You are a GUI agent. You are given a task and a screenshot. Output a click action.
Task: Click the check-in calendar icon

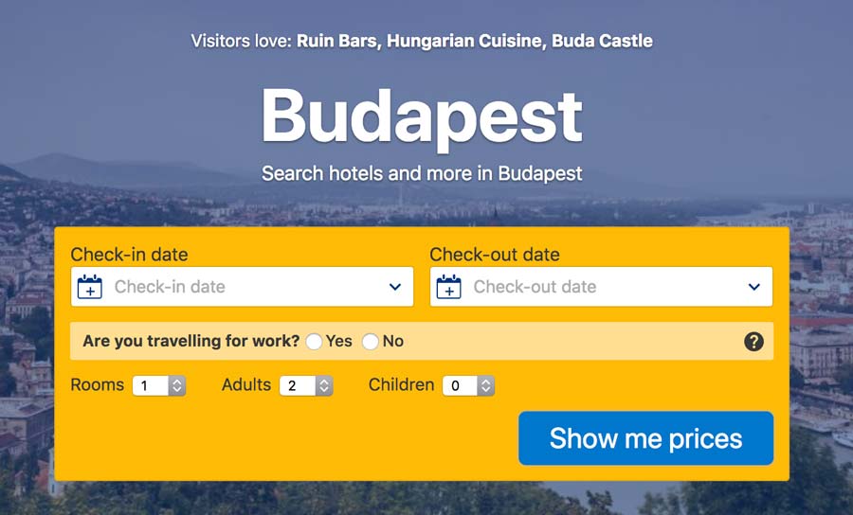(x=90, y=286)
